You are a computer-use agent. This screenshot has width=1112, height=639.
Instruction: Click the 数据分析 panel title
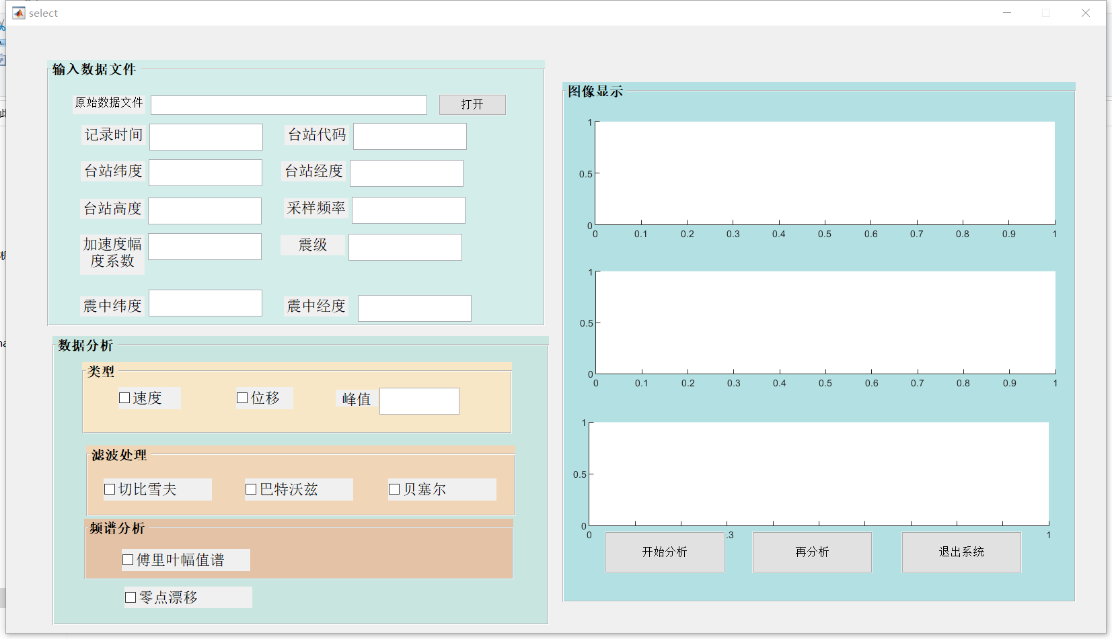[x=85, y=345]
